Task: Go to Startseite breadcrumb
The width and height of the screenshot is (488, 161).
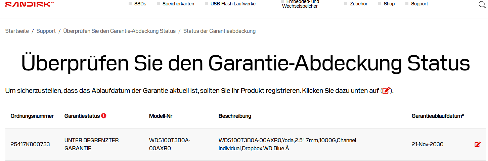Action: pyautogui.click(x=17, y=31)
